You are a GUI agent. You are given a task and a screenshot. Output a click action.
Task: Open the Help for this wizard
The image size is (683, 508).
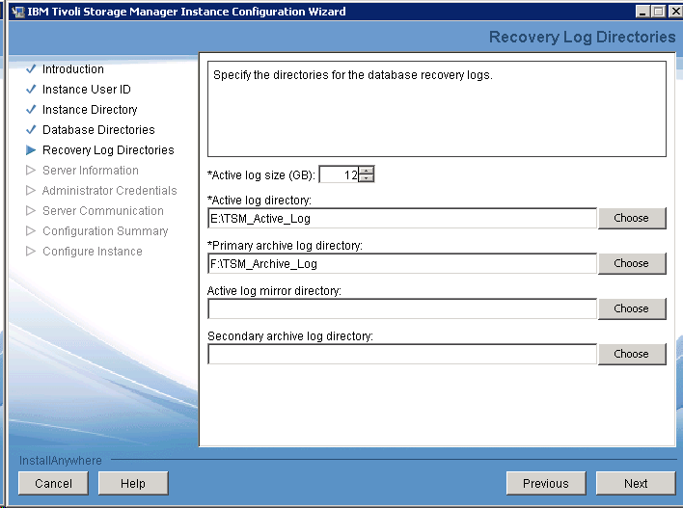[x=133, y=483]
